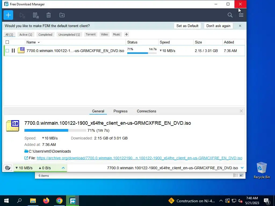Click the external link icon beside File

[26, 158]
